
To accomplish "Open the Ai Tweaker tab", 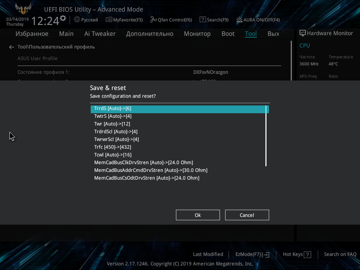I will [100, 34].
